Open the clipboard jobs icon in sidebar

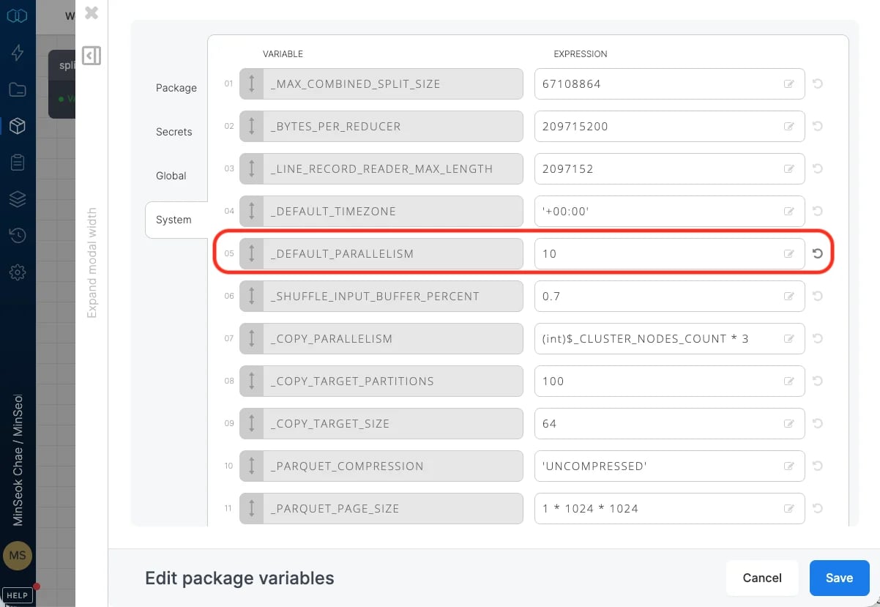[x=18, y=163]
